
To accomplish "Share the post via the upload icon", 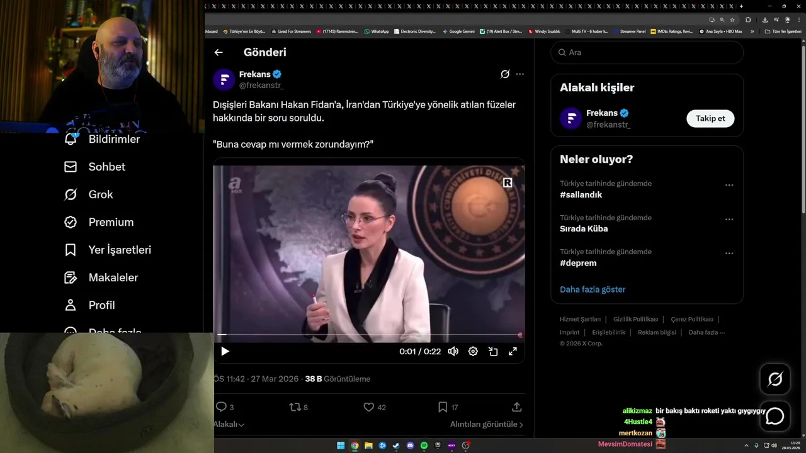I will tap(517, 407).
